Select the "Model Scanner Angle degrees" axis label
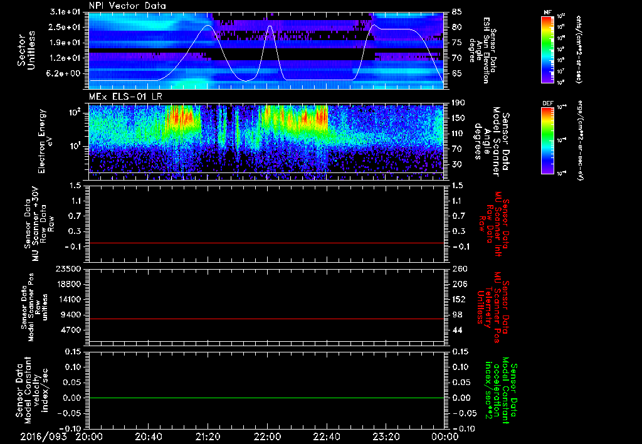 coord(492,142)
